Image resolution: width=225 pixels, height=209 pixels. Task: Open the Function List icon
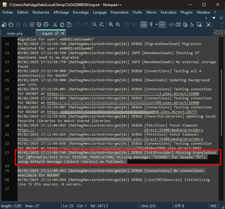[192, 25]
